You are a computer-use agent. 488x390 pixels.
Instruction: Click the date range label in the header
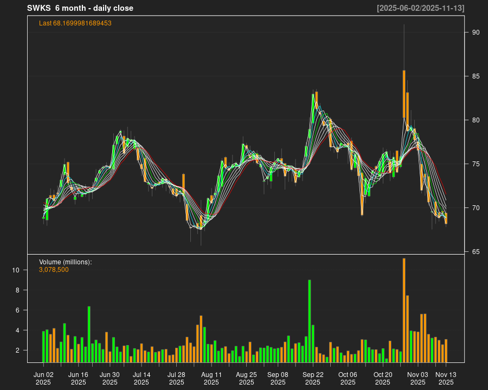pos(420,8)
